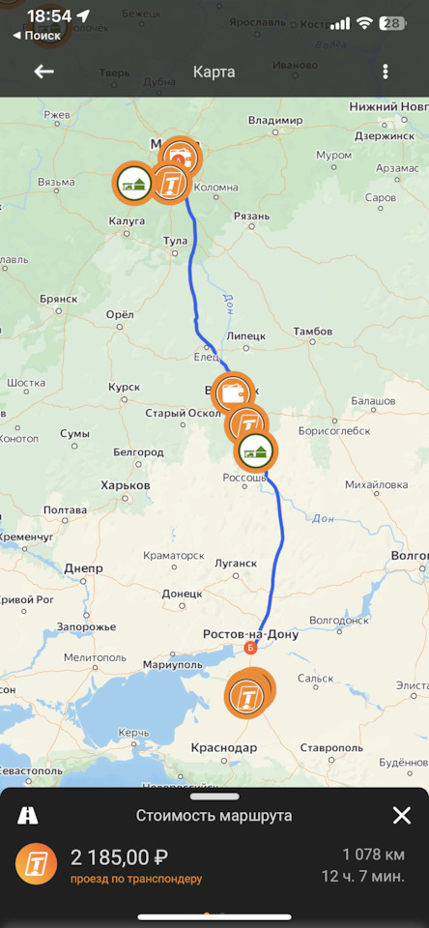Tap the orange transponder icon beside the price
The height and width of the screenshot is (928, 429).
36,863
